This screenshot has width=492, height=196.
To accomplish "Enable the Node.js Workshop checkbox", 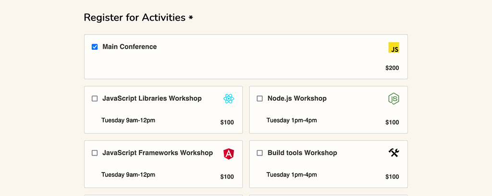I will 260,99.
